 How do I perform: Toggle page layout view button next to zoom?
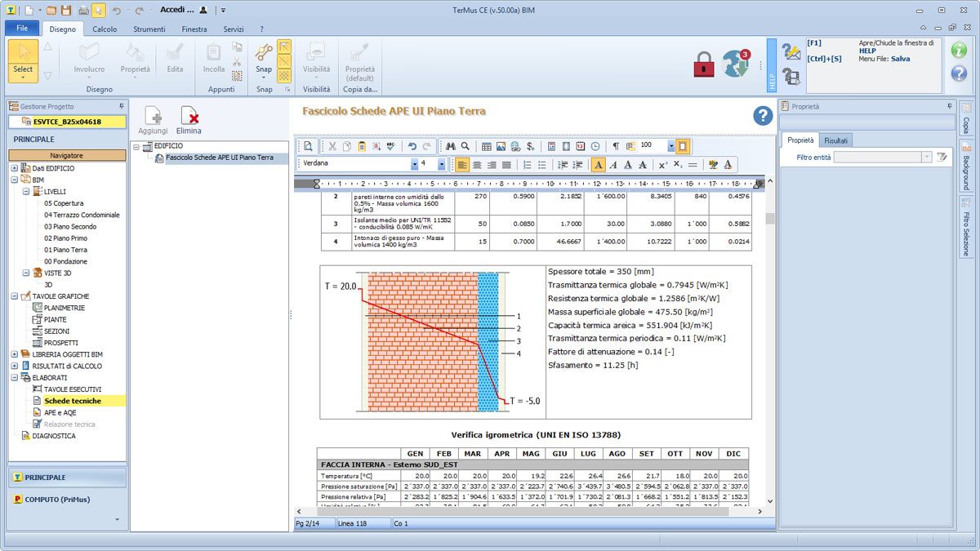pos(683,146)
